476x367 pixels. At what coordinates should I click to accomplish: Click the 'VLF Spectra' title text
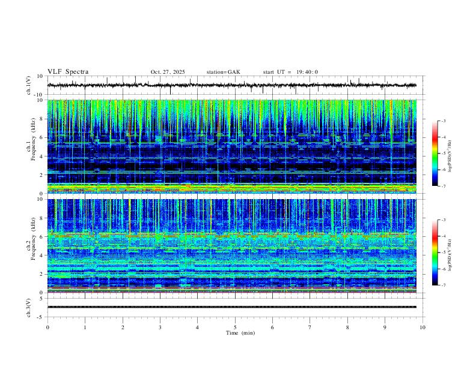pyautogui.click(x=68, y=72)
